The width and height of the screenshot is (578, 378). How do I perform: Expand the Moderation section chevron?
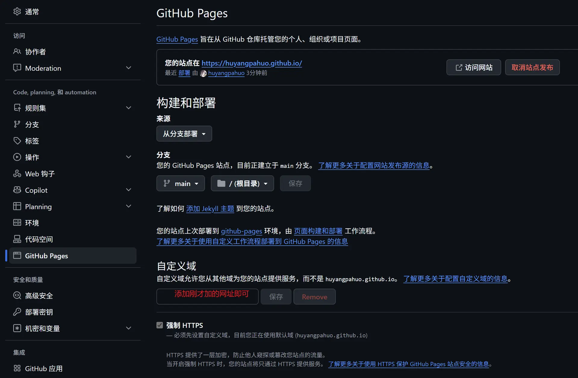129,68
